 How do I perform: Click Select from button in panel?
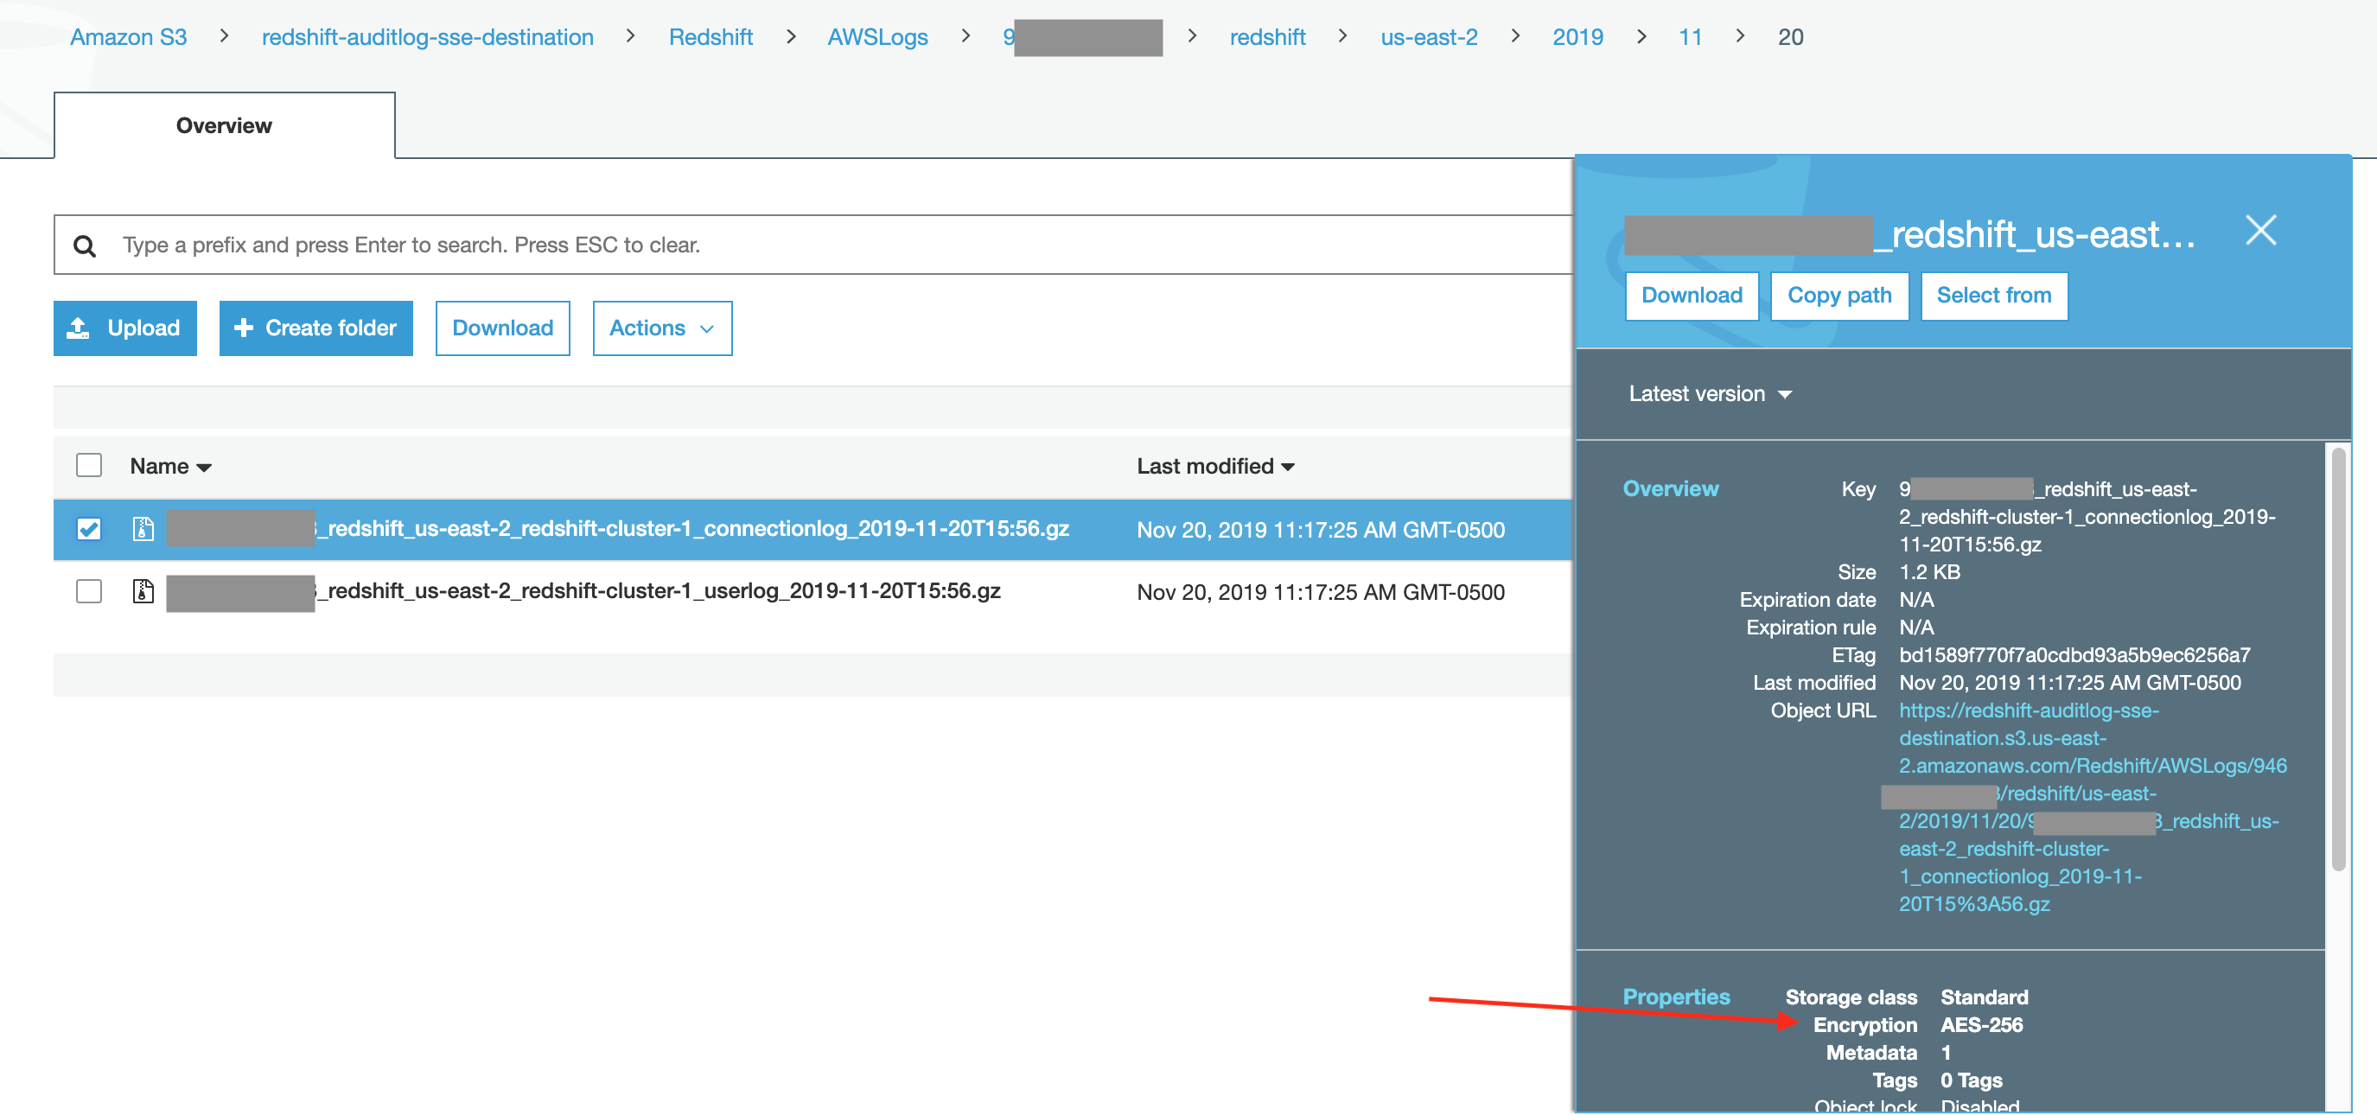coord(1993,296)
